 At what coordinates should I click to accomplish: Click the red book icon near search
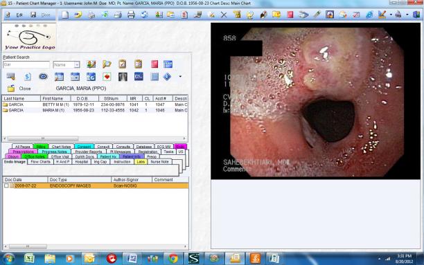(x=154, y=64)
